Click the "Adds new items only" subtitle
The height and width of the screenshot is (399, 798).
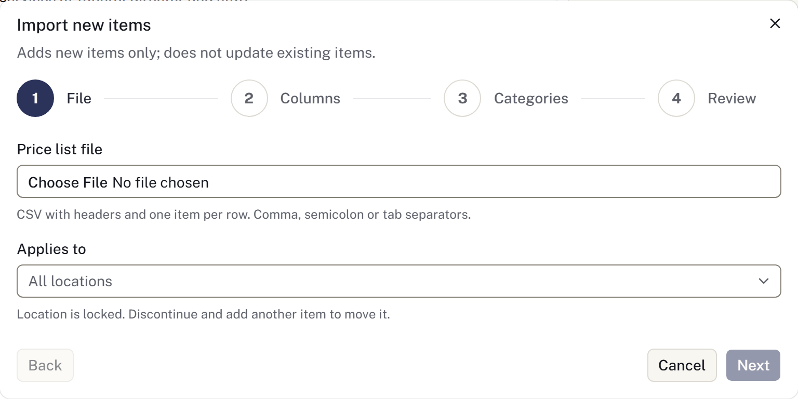tap(196, 53)
